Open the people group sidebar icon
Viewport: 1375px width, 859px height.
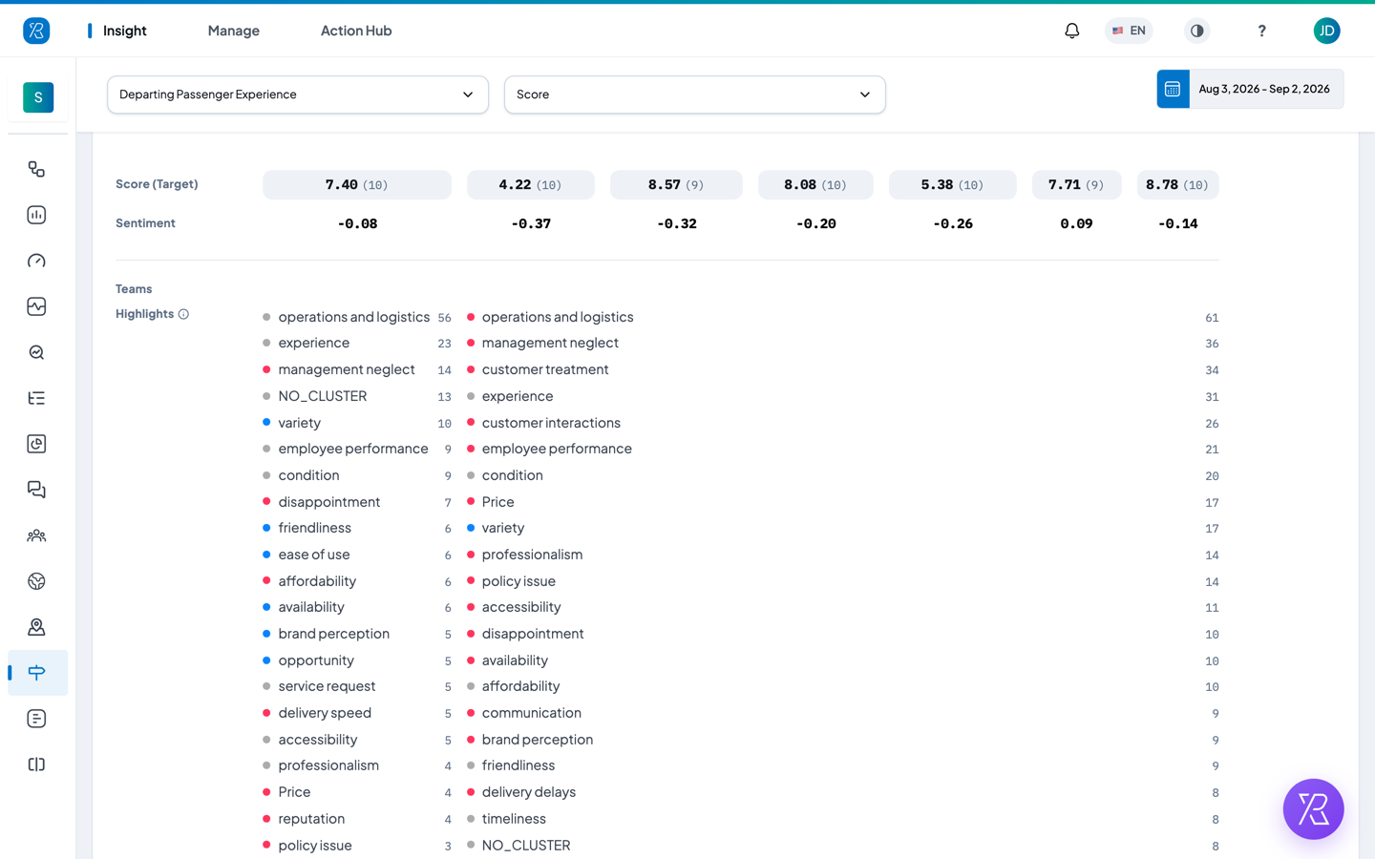(x=36, y=535)
